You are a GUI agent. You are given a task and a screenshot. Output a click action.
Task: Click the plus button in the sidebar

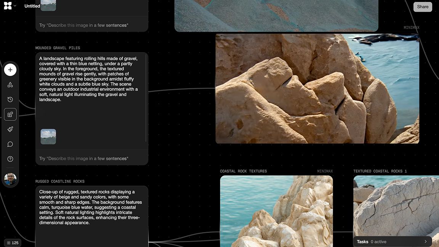click(x=10, y=69)
